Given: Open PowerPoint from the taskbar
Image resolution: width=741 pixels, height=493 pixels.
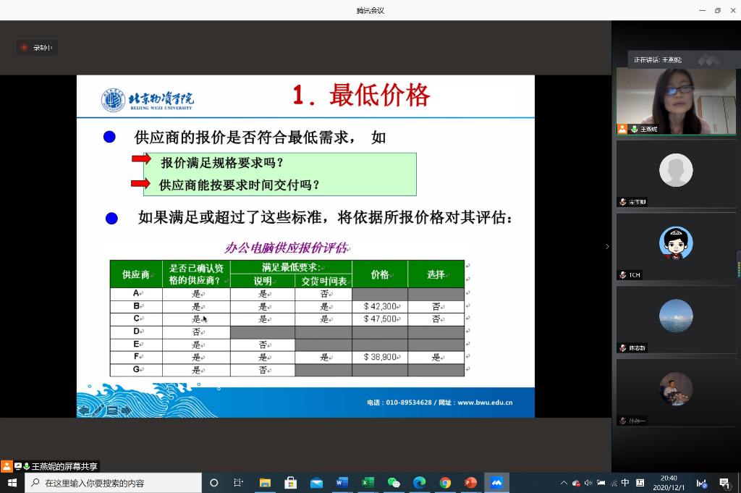Looking at the screenshot, I should pos(470,483).
